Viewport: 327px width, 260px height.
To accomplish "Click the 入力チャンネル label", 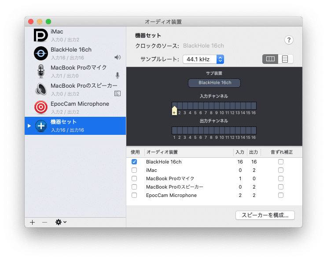I will pyautogui.click(x=214, y=96).
